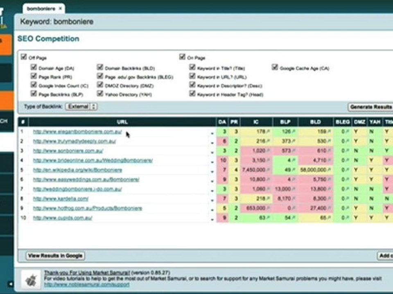Click the arrow icon beside BLD value 4,710

pyautogui.click(x=329, y=160)
